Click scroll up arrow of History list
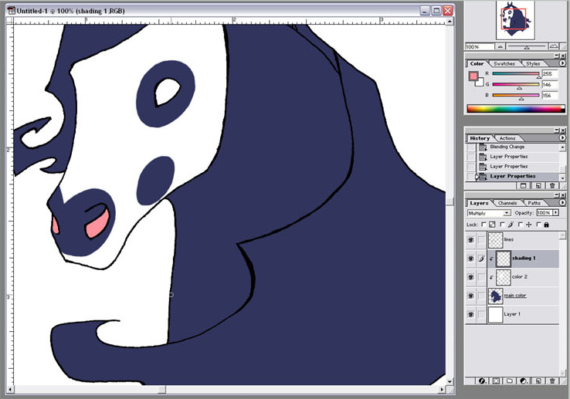The width and height of the screenshot is (570, 399). 562,147
